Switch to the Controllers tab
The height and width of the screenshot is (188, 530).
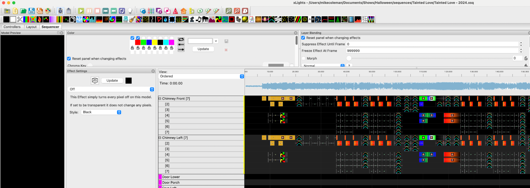[12, 27]
